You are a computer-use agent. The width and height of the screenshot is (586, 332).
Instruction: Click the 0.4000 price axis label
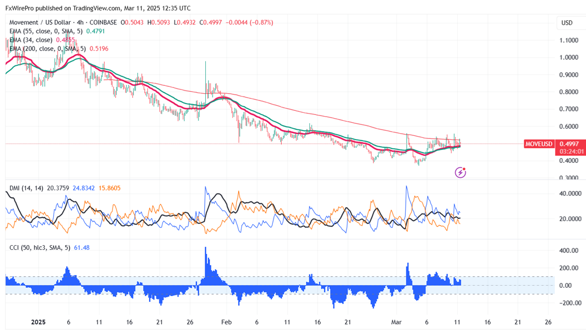[x=569, y=161]
